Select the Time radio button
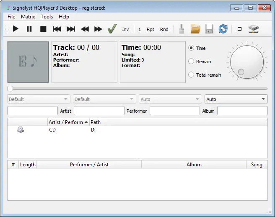The width and height of the screenshot is (275, 217). 191,48
